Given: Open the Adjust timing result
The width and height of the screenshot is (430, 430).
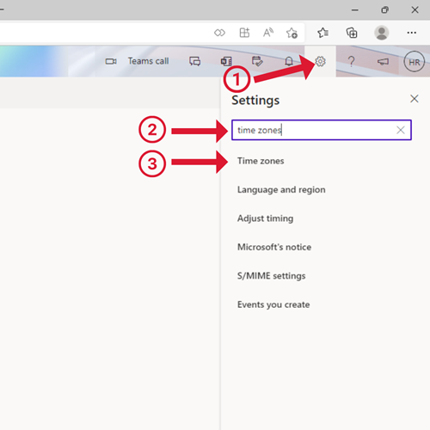Looking at the screenshot, I should 265,218.
